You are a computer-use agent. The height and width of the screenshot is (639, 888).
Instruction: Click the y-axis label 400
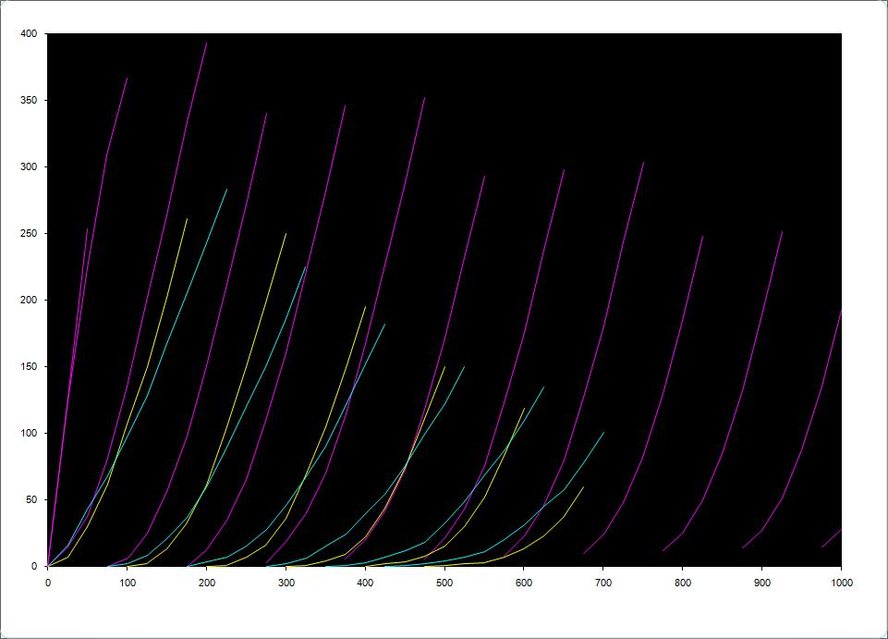tap(29, 34)
